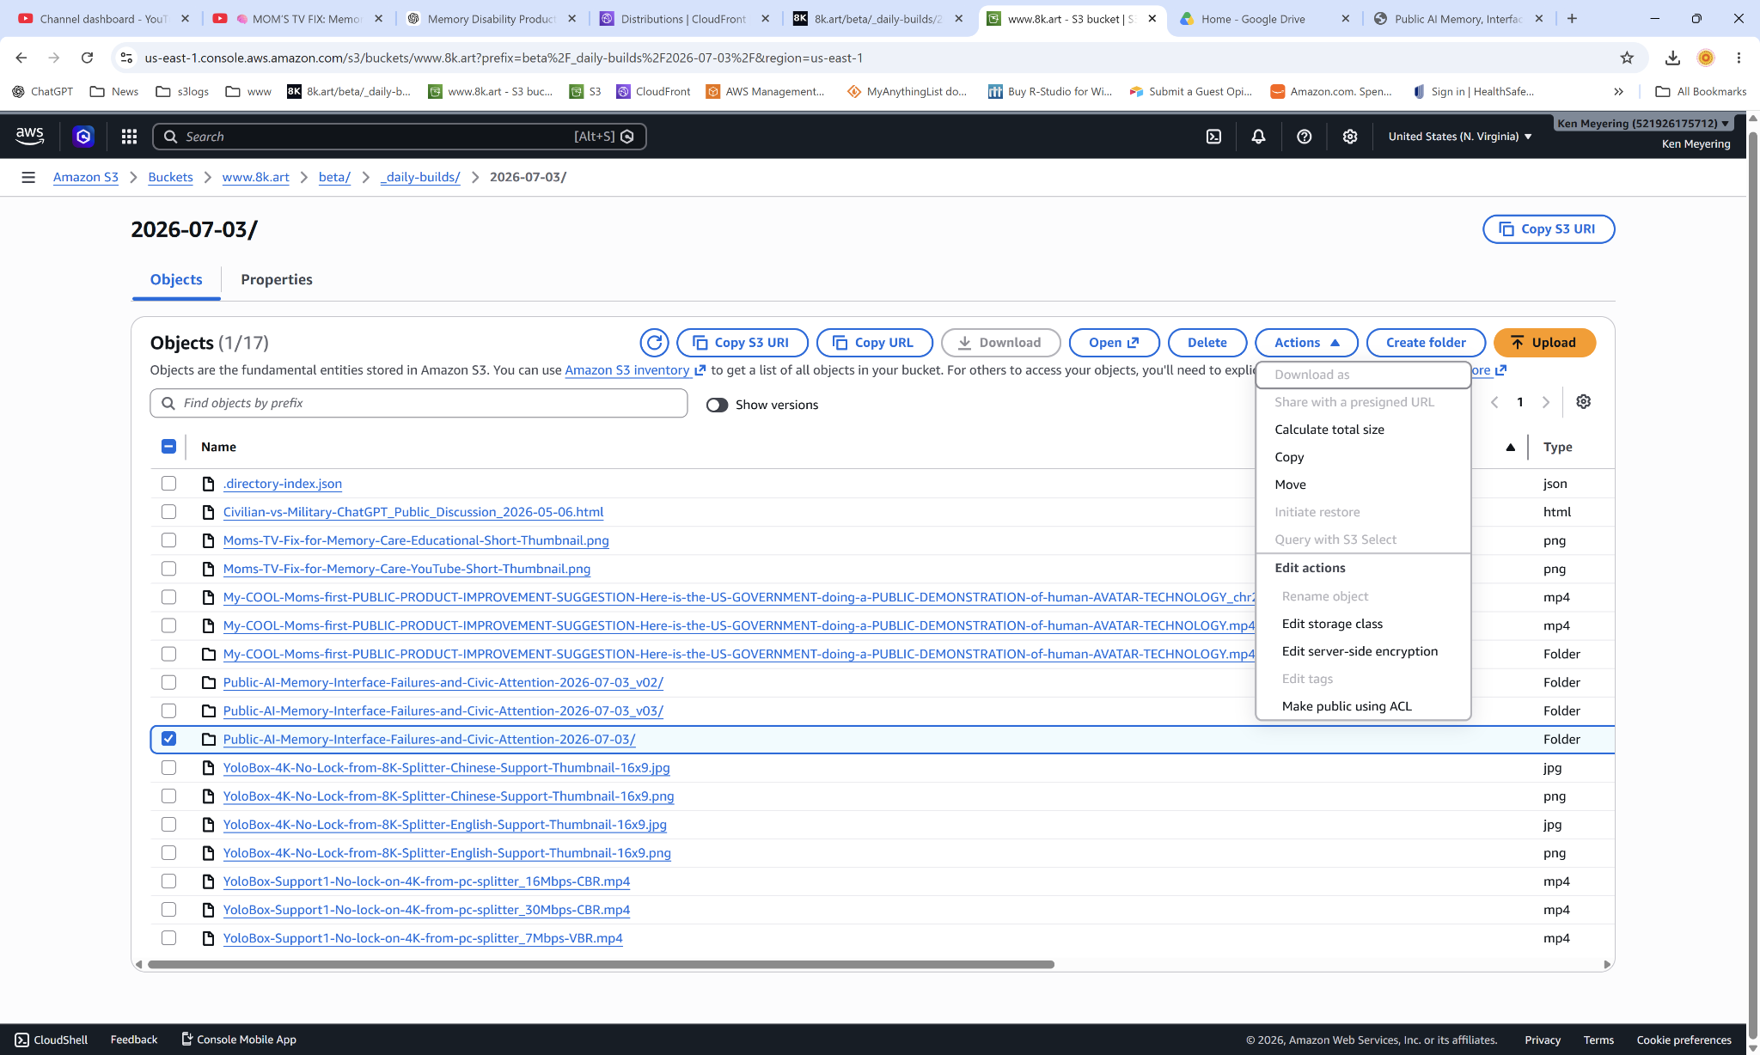Image resolution: width=1760 pixels, height=1055 pixels.
Task: Open CloudShell terminal icon in AWS header
Action: tap(1213, 137)
